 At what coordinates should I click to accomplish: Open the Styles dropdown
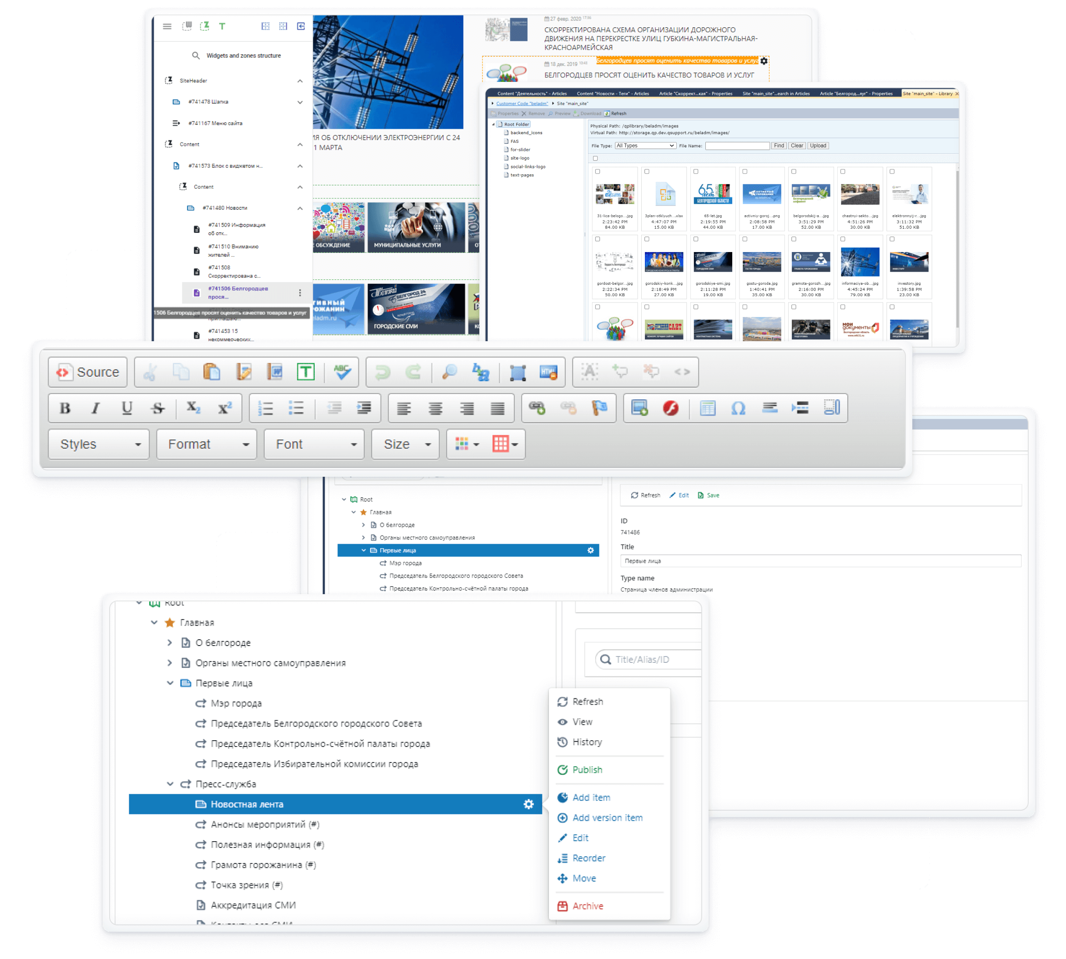[x=100, y=445]
